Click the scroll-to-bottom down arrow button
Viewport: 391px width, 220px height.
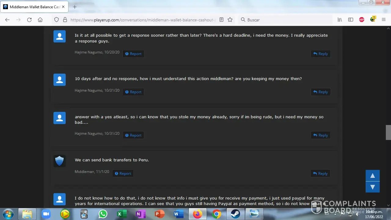pos(372,187)
